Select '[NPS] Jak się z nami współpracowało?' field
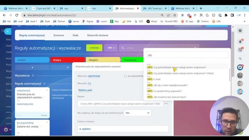Screen dimensions: 249x140 pyautogui.click(x=167, y=85)
